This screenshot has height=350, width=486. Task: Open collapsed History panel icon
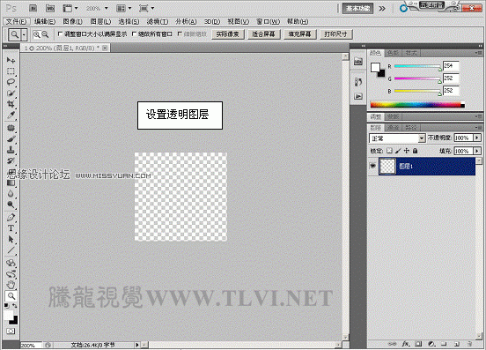(x=358, y=82)
